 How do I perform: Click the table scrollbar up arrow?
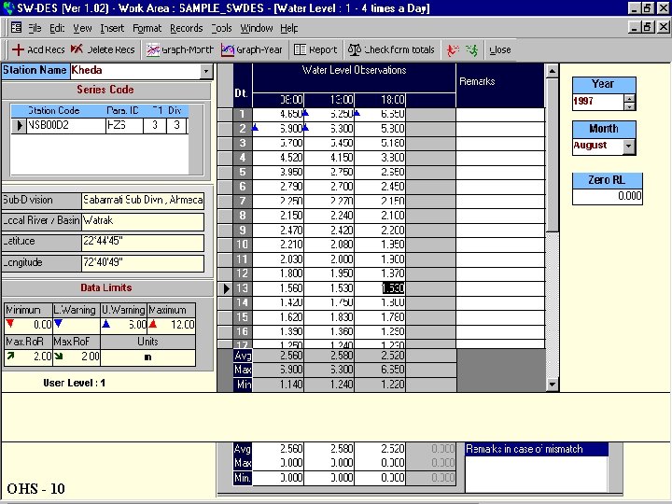click(552, 71)
